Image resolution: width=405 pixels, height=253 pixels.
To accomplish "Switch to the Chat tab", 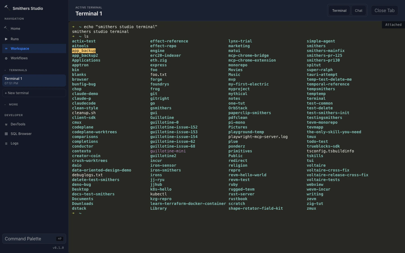I will 359,10.
